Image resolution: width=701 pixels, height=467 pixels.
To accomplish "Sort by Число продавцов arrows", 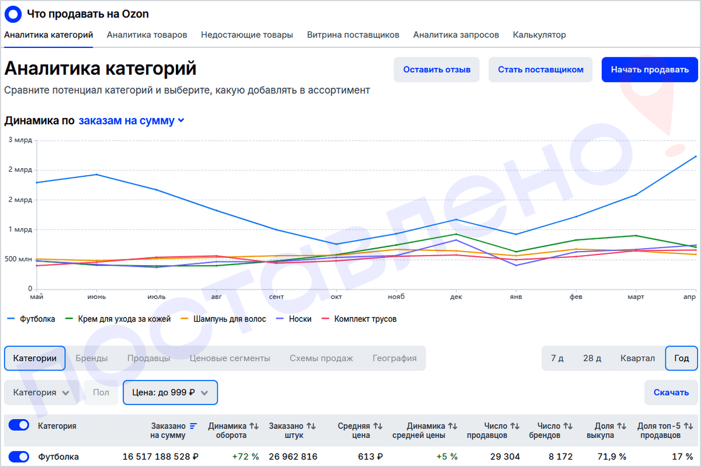I will 515,426.
